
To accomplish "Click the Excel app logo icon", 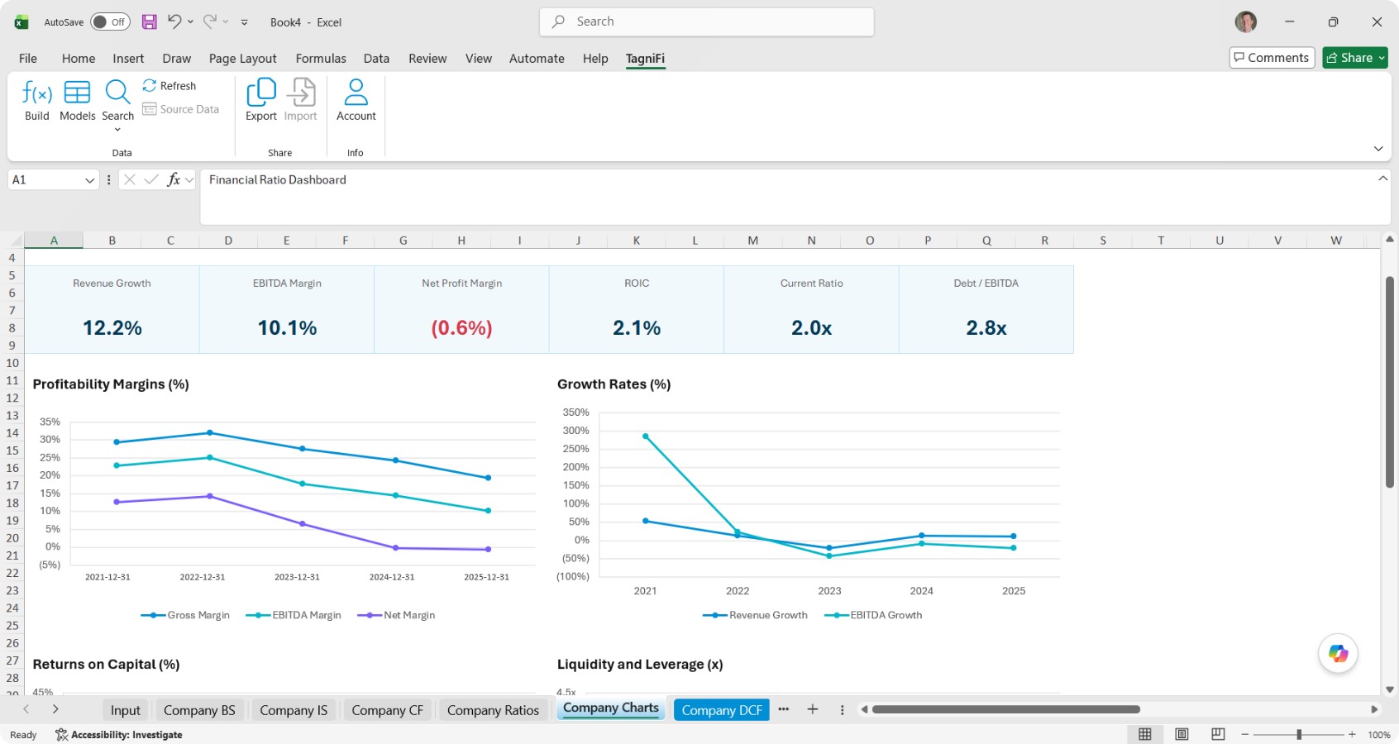I will click(x=22, y=22).
